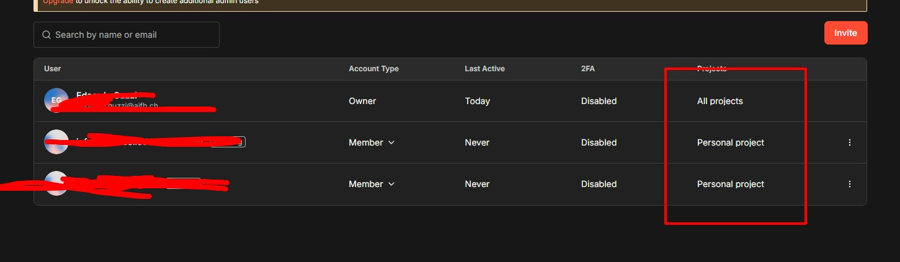Click the Last Active column header
Image resolution: width=900 pixels, height=262 pixels.
(484, 69)
